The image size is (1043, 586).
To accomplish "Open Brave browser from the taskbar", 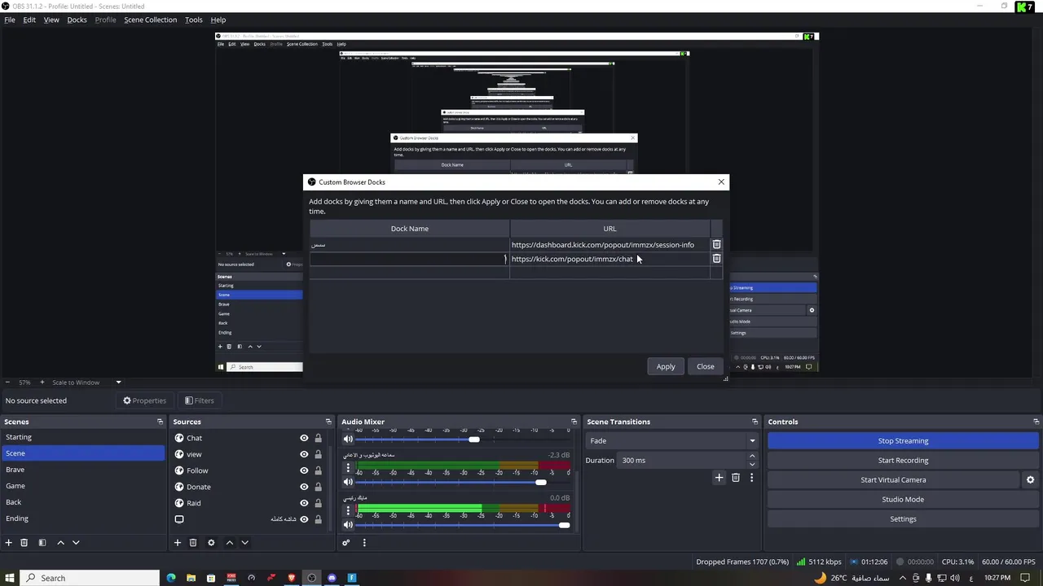I will pos(292,578).
